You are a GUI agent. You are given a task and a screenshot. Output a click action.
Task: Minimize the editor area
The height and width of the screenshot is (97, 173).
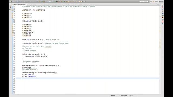[157, 4]
